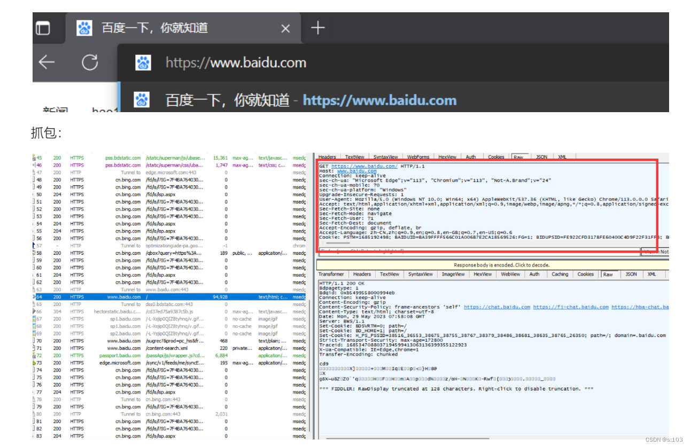This screenshot has width=691, height=447.
Task: Open response ImageView tab
Action: 453,274
